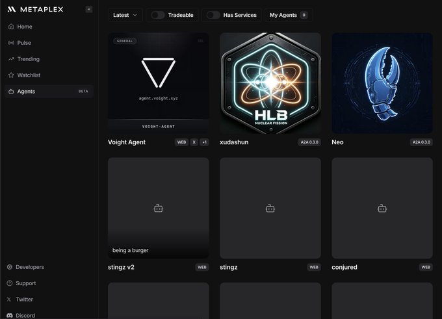Click the My Agents count badge

pyautogui.click(x=304, y=15)
